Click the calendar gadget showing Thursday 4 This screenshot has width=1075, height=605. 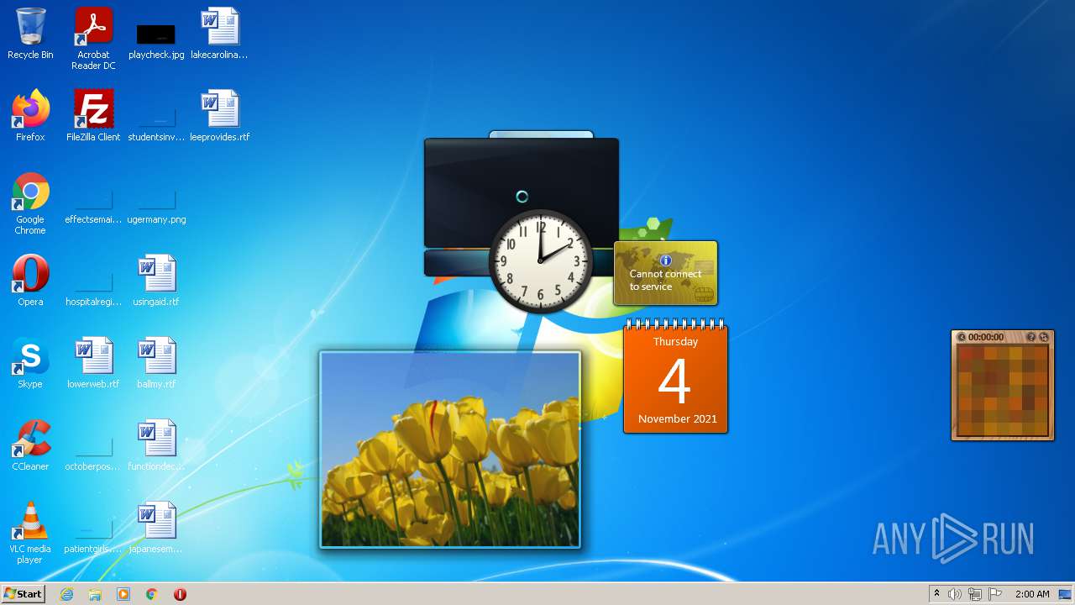(x=675, y=377)
